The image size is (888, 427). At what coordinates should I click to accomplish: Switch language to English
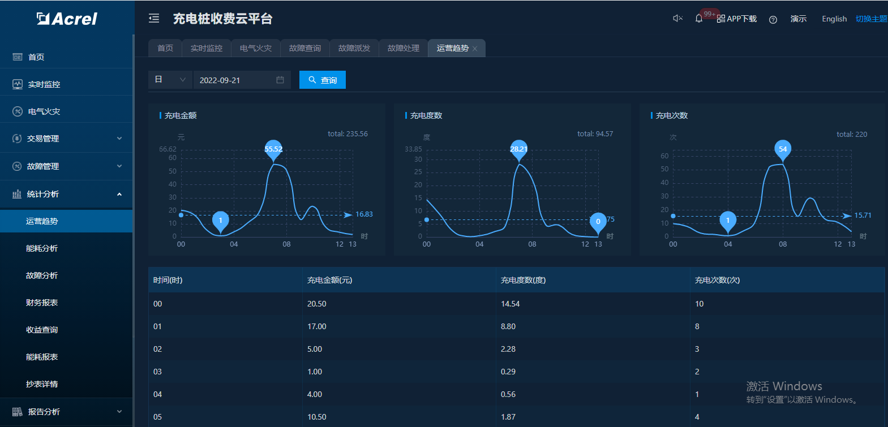(x=834, y=19)
